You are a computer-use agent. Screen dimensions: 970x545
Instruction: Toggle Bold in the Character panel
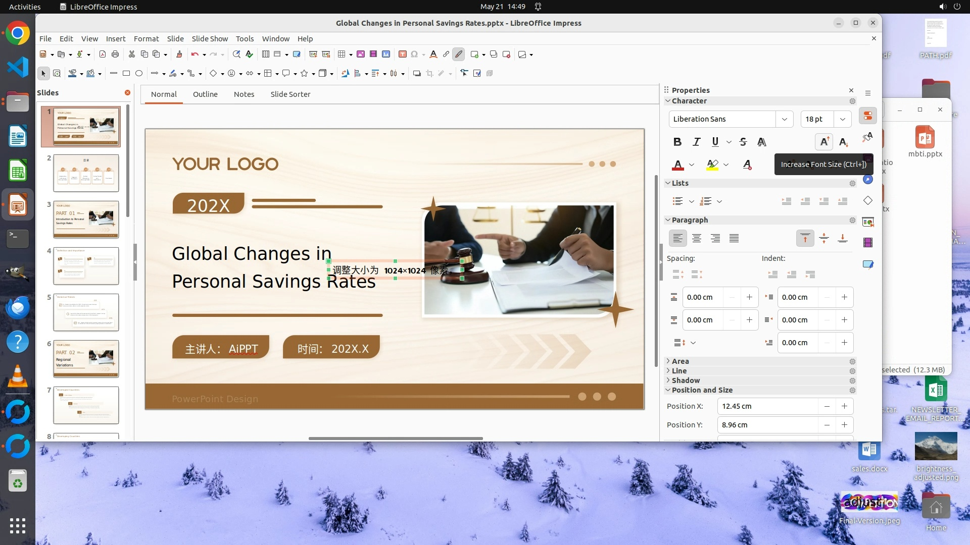point(677,142)
